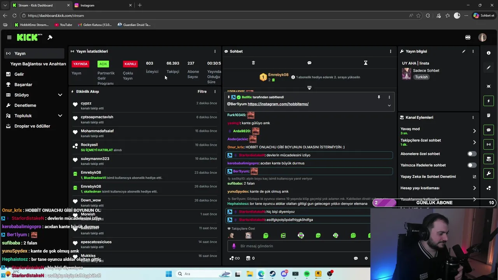Open the Sohbet panel three-dot menu
Screen dimensions: 498x280
tap(391, 51)
